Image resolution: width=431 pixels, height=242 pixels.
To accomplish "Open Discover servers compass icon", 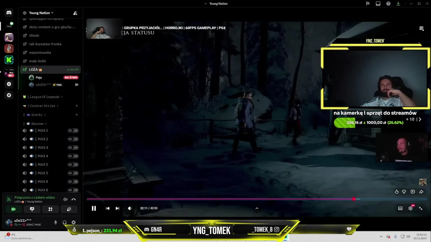I will (9, 95).
